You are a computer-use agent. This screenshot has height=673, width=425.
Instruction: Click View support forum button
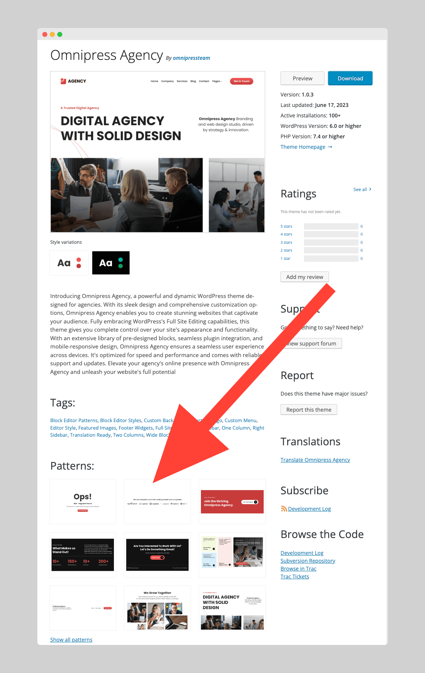(311, 343)
